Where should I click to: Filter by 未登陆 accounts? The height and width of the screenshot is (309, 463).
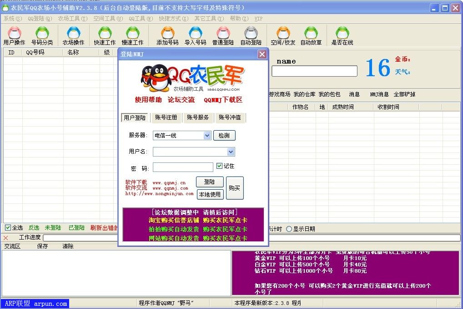pyautogui.click(x=53, y=228)
